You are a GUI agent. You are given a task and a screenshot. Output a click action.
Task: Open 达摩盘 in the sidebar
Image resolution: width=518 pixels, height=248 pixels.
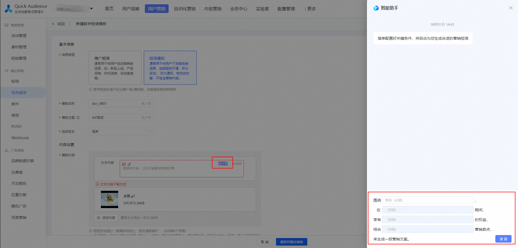tap(17, 172)
